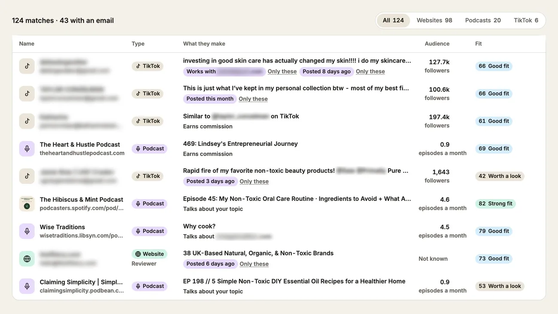Image resolution: width=558 pixels, height=314 pixels.
Task: Click theheartandhustlepodcast.com URL text
Action: coord(82,153)
